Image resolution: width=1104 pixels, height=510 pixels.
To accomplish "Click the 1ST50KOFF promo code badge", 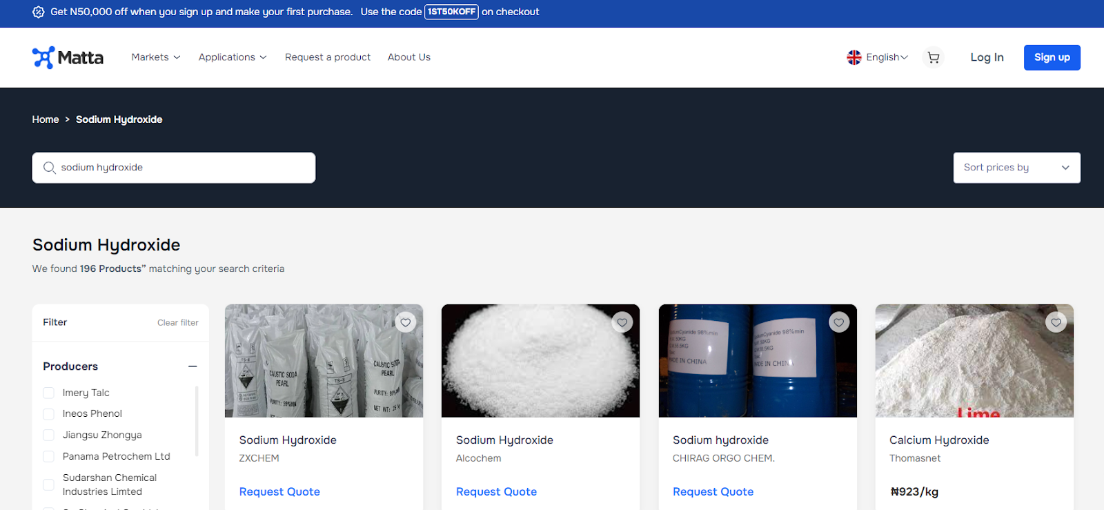I will coord(451,12).
